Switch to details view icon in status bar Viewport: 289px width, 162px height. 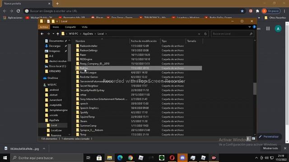[x=248, y=139]
